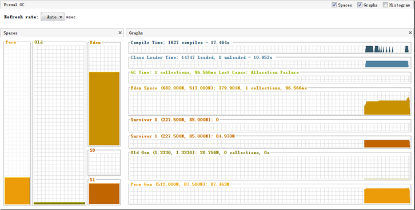Screen dimensions: 415x210
Task: Click the Survivor 1 orange graph bar
Action: [x=387, y=144]
